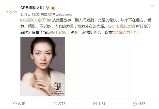The width and height of the screenshot is (159, 109).
Task: Open the #光耀女人章子怡# hashtag
Action: click(x=36, y=20)
